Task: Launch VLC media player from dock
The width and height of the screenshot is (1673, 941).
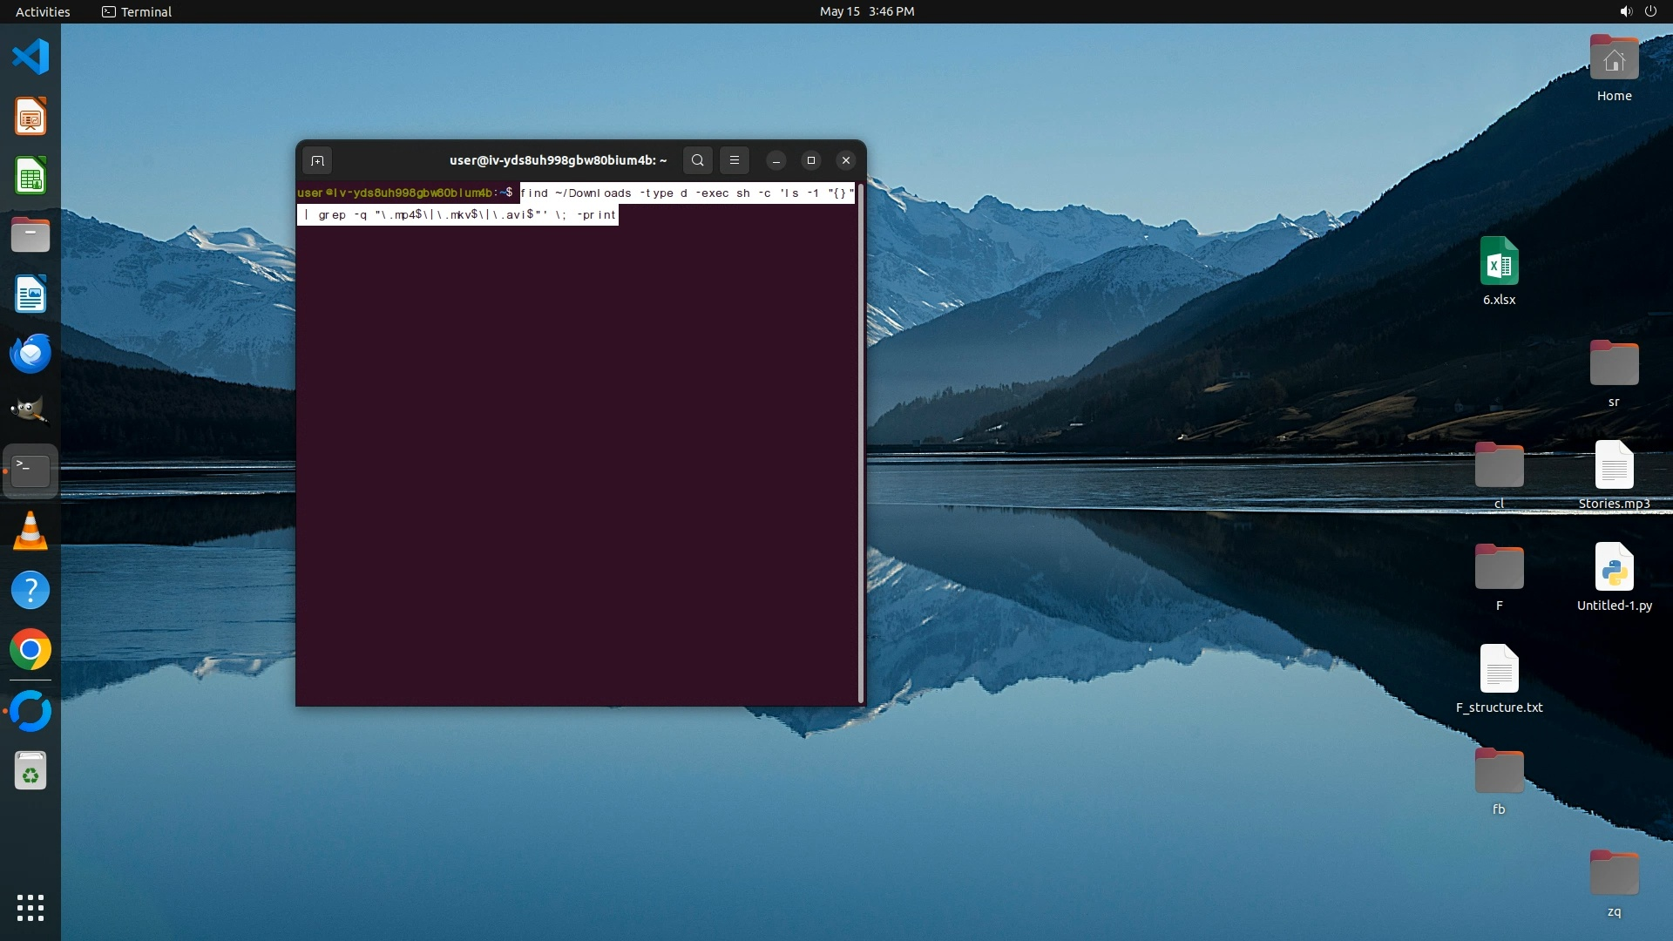Action: 30,531
